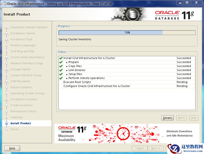Click 'Perform remote operations' status row
Viewport: 204px width, 154px height.
coord(127,78)
